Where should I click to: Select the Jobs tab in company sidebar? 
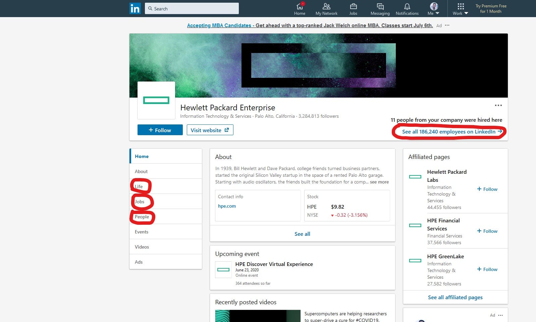click(x=166, y=202)
